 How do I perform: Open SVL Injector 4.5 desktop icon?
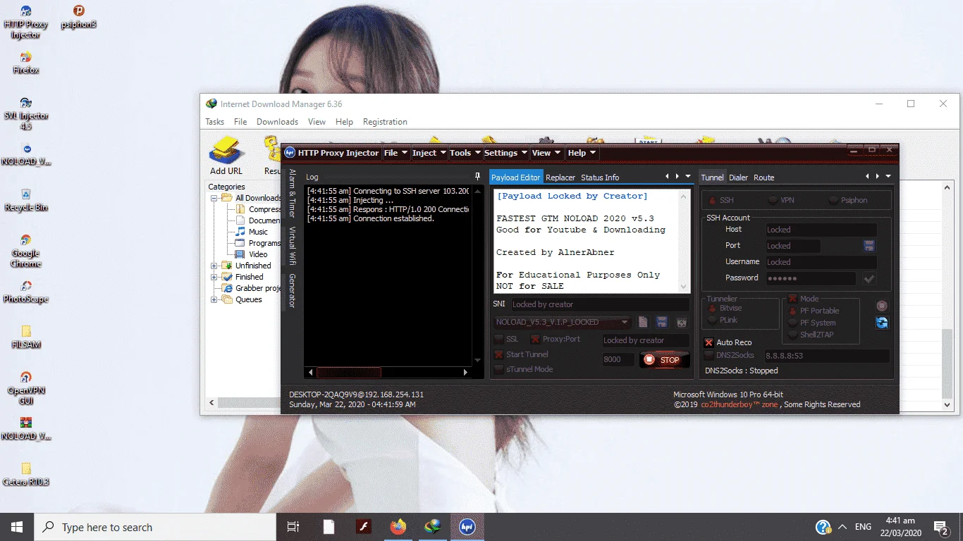pos(26,113)
